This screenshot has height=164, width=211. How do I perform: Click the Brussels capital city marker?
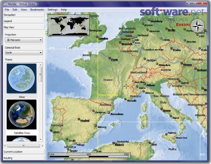(x=120, y=42)
